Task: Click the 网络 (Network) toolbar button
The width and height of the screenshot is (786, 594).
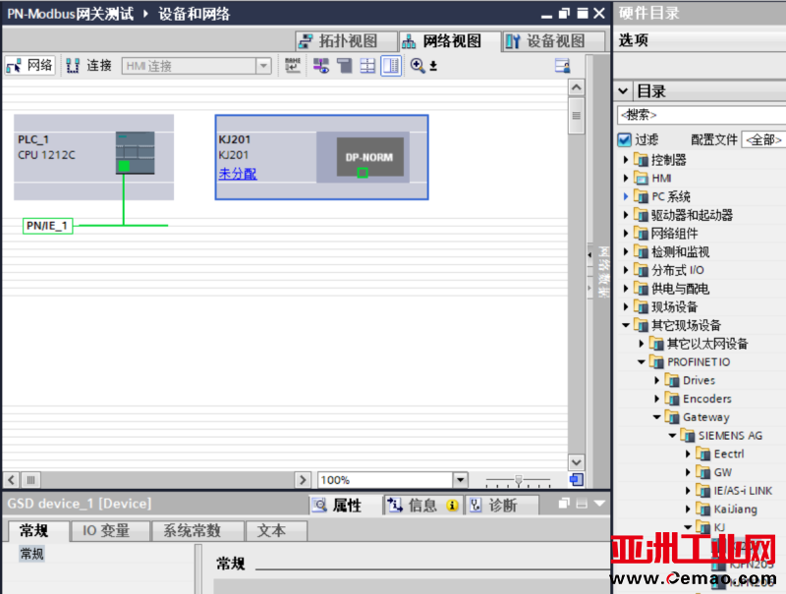Action: (x=29, y=66)
